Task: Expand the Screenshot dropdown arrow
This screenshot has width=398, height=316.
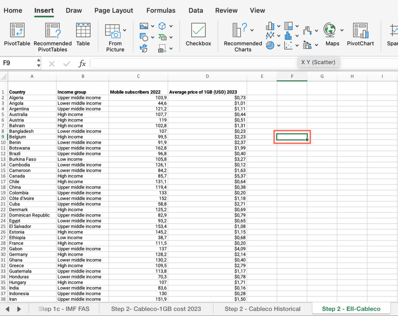Action: (171, 49)
